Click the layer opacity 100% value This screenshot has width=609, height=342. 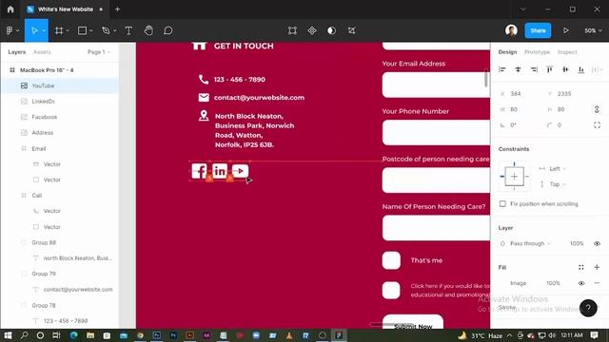[x=577, y=243]
